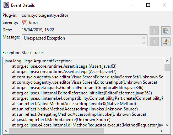The height and width of the screenshot is (135, 173).
Task: Click the stack trace scroll up arrow
Action: coord(167,61)
